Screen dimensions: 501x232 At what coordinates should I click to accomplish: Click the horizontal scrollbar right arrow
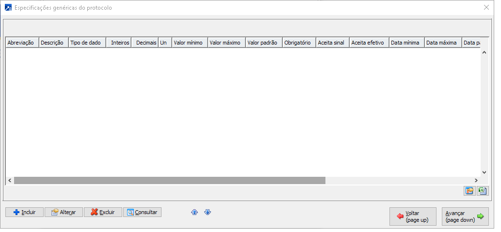click(476, 181)
